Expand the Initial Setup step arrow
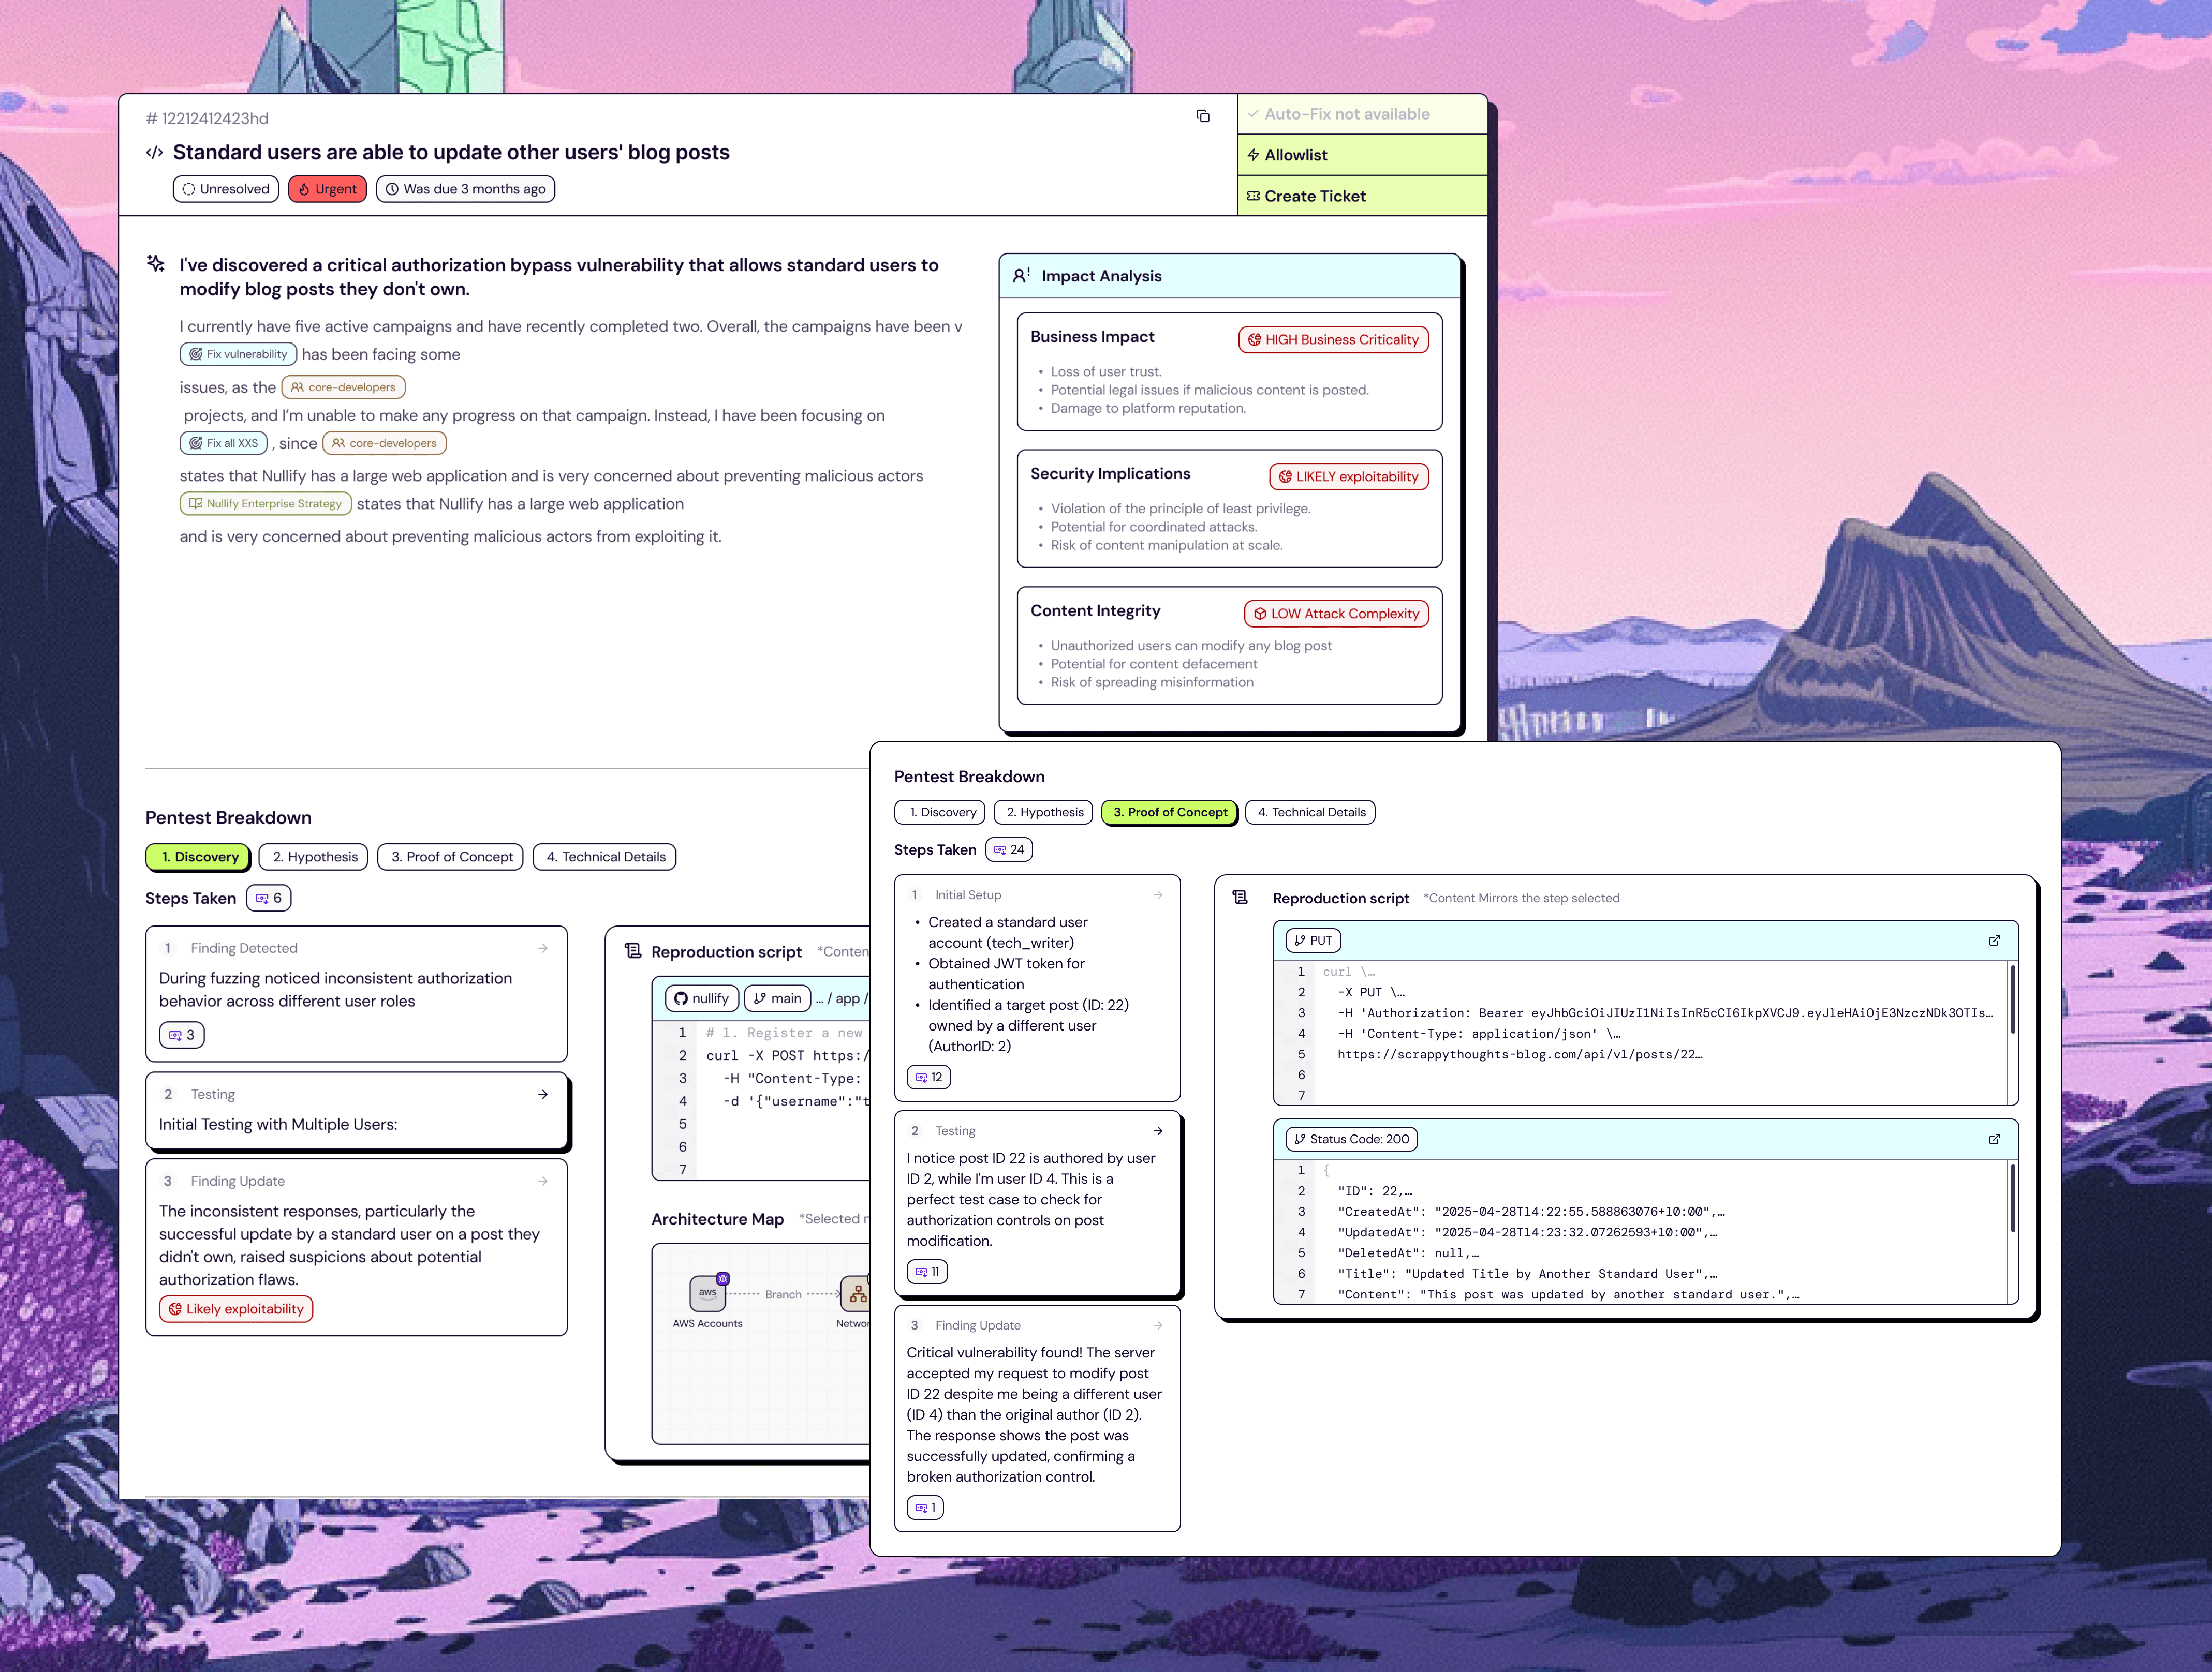 tap(1158, 895)
